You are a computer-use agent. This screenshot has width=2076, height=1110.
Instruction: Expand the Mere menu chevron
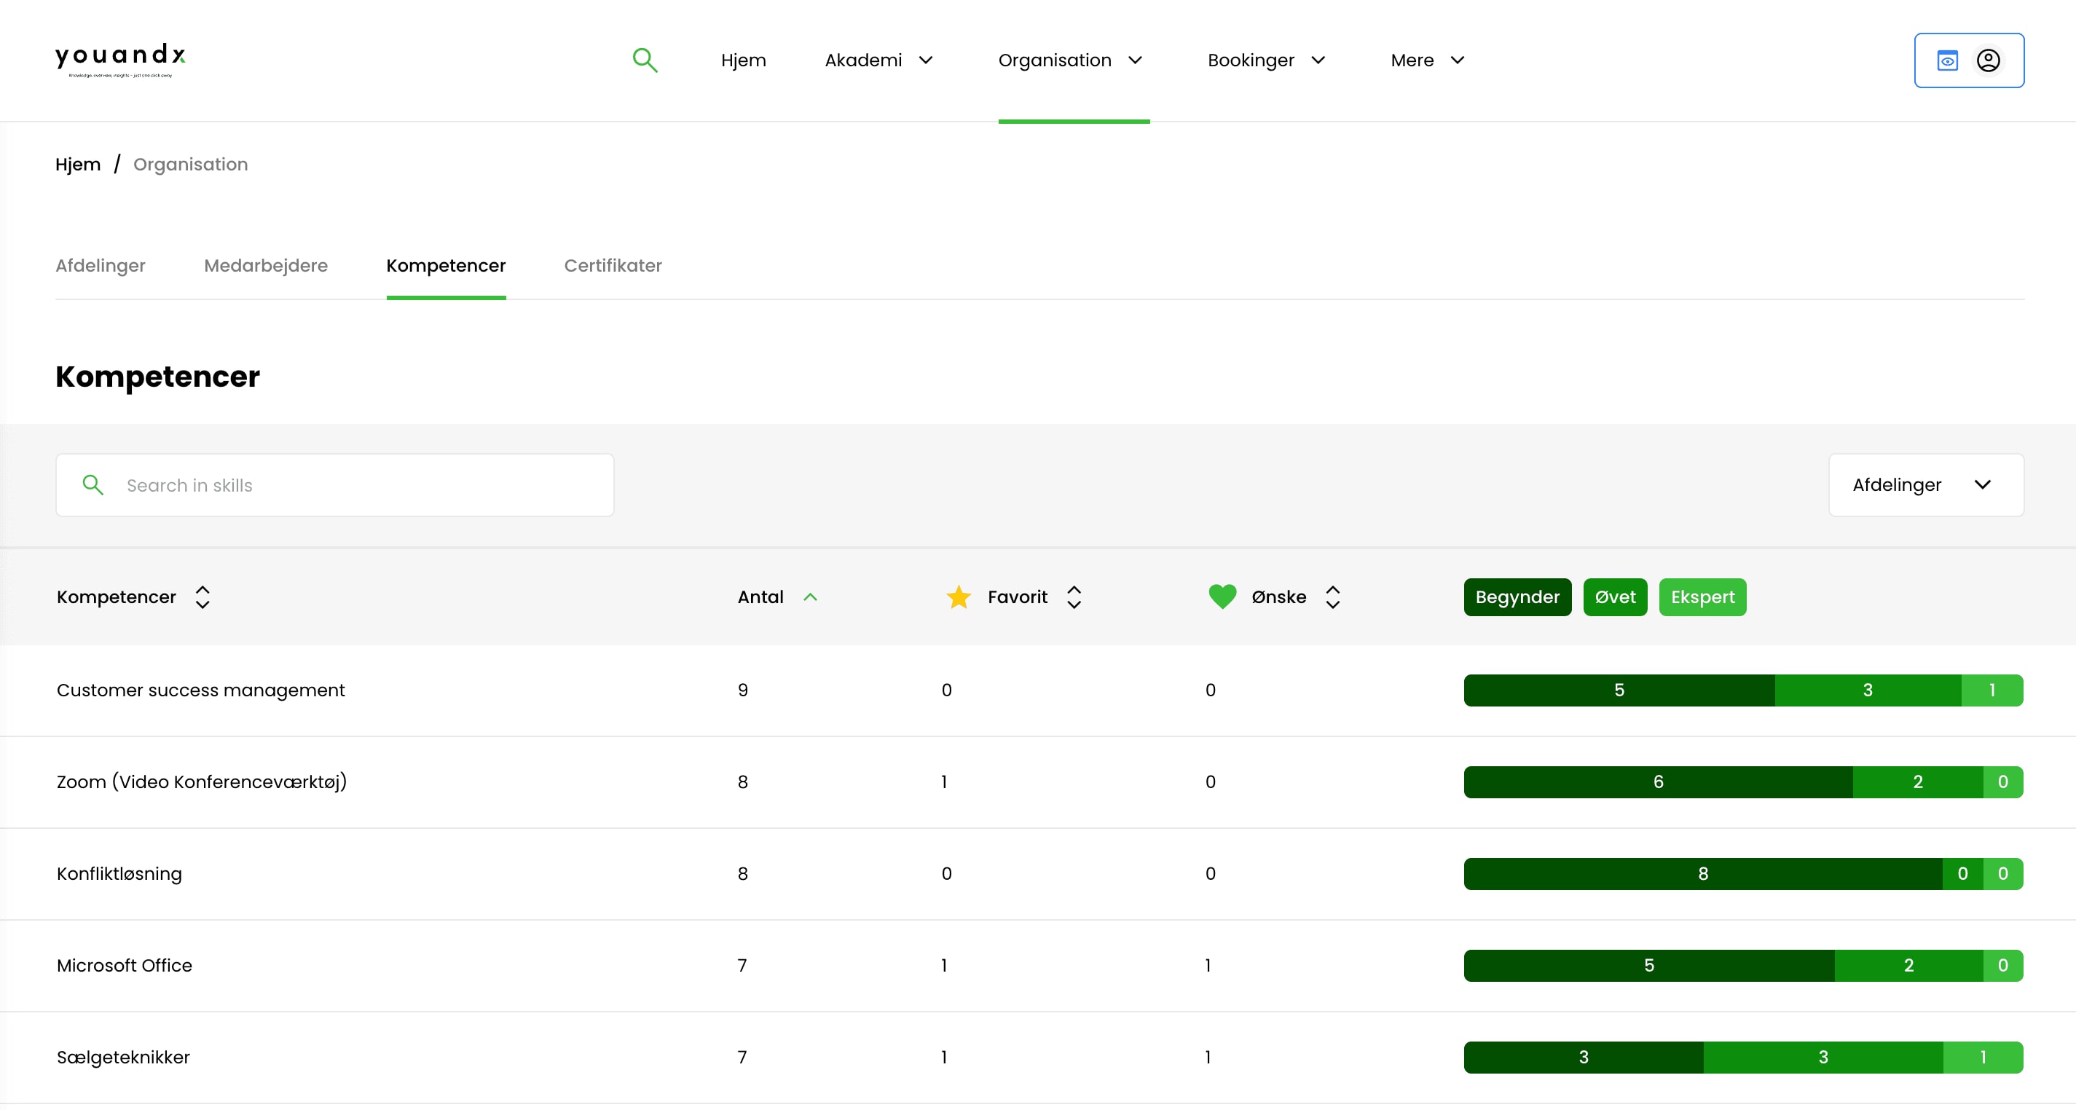coord(1457,60)
